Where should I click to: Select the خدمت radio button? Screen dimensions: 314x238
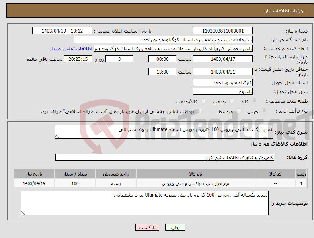click(232, 101)
